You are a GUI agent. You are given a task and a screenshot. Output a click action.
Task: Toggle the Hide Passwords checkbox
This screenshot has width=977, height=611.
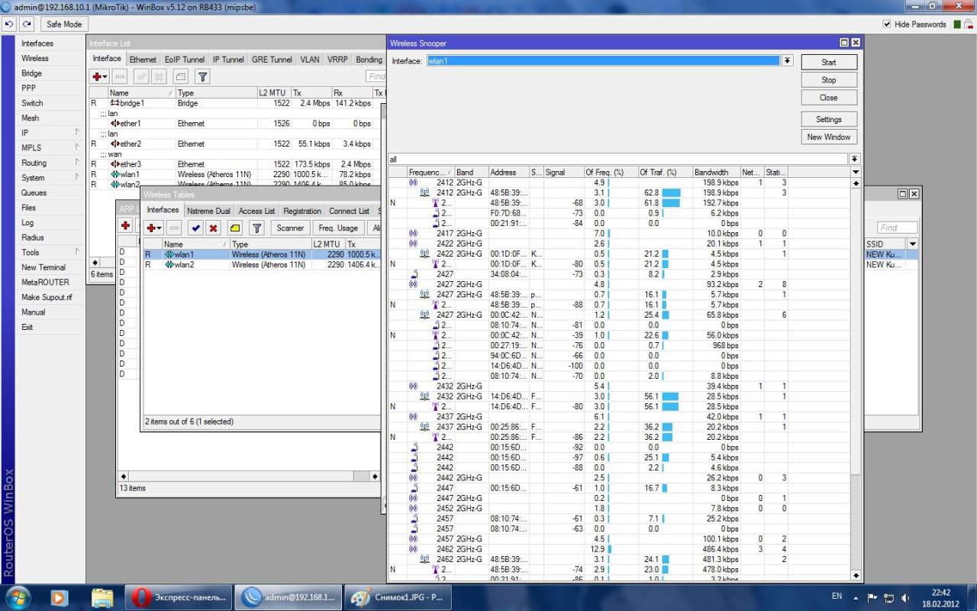click(886, 24)
